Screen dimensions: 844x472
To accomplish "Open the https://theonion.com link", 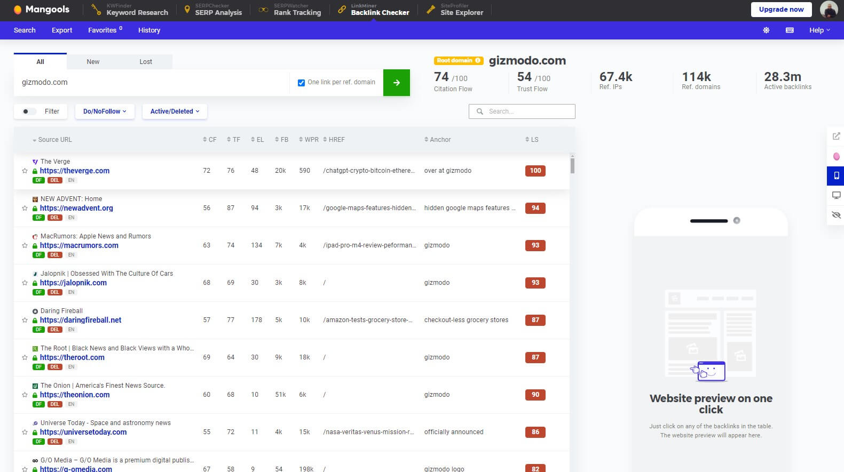I will pos(75,395).
